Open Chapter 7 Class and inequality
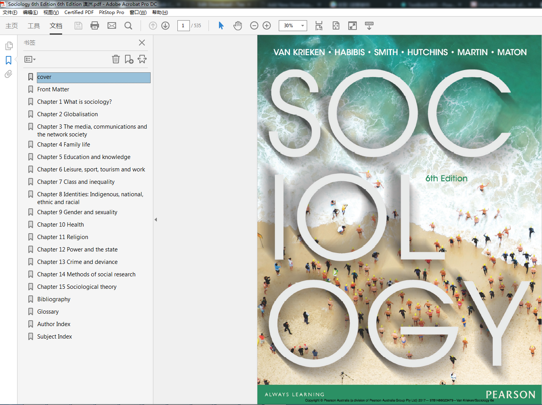 pos(76,182)
